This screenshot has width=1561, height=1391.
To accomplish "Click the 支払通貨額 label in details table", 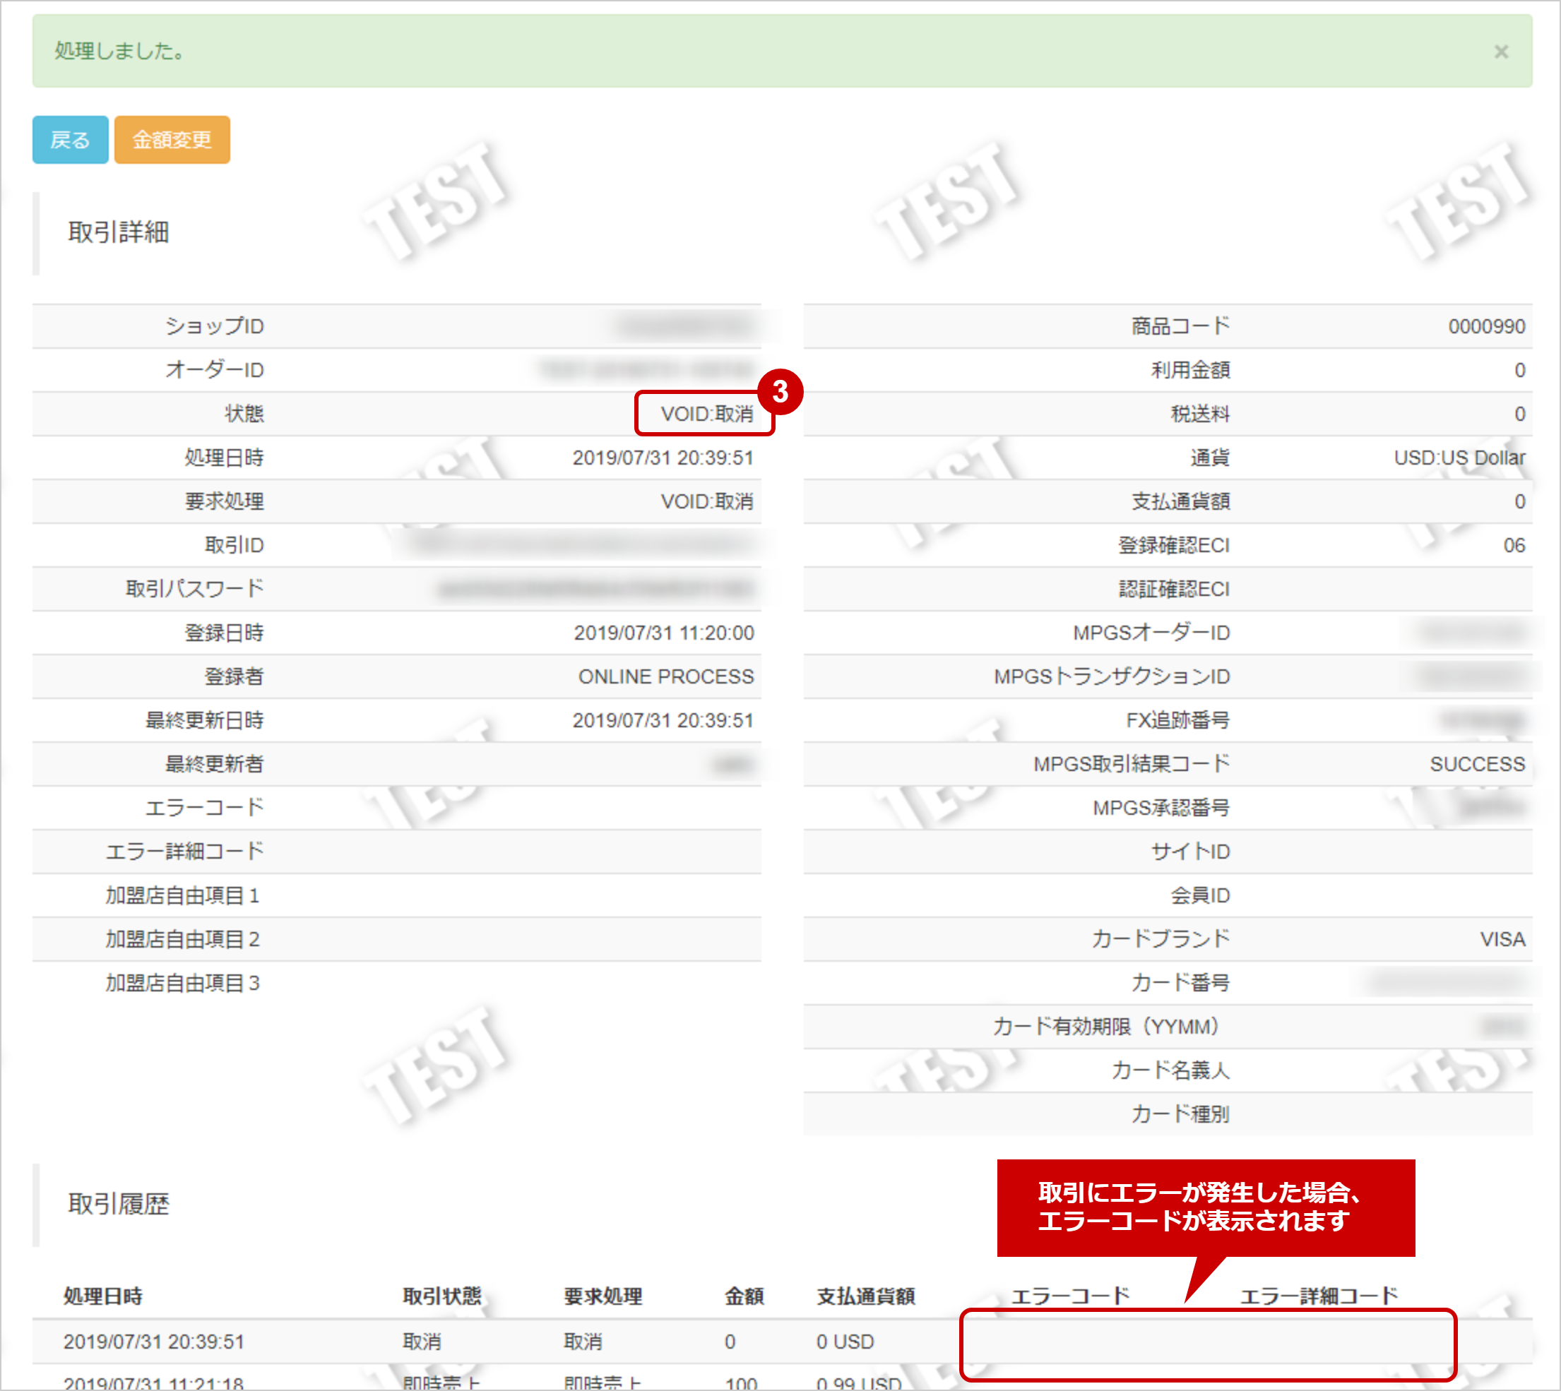I will [1180, 501].
